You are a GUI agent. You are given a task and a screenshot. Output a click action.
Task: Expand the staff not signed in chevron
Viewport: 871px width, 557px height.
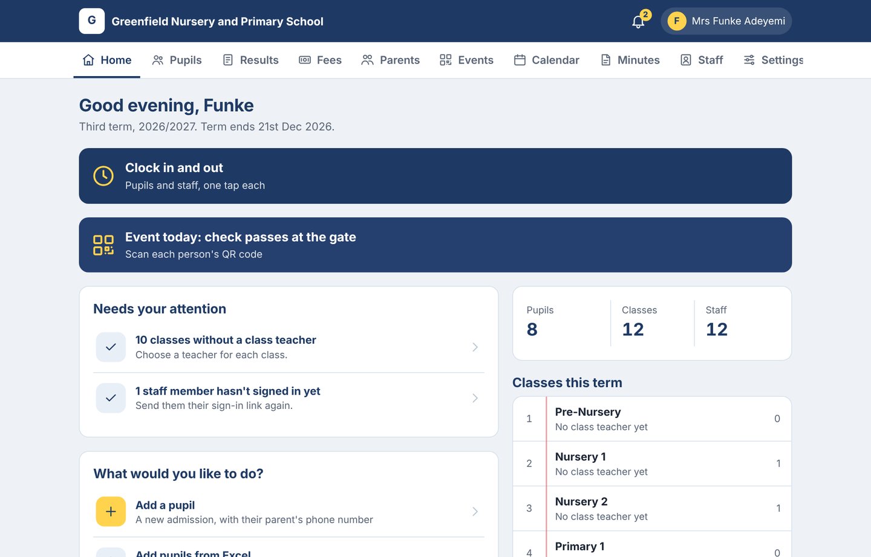475,398
